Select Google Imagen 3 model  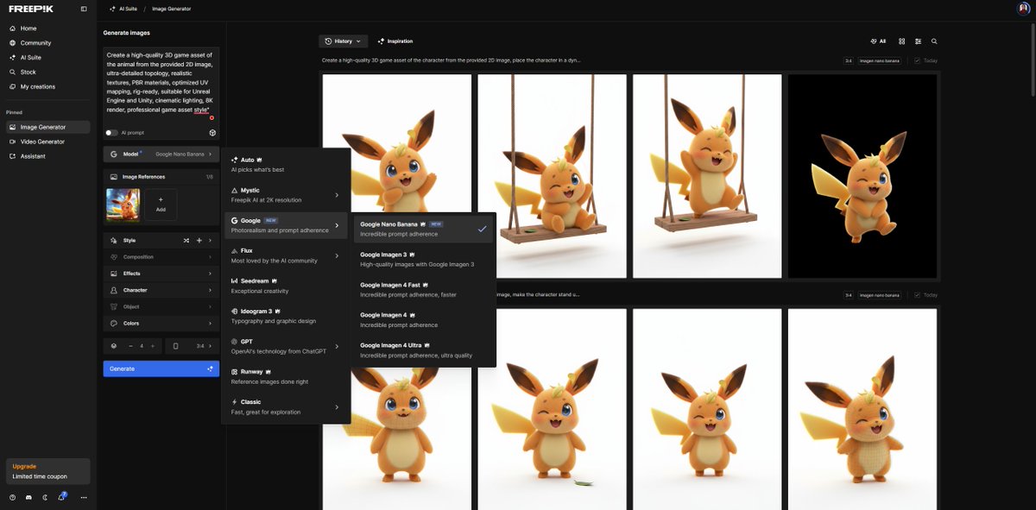pyautogui.click(x=423, y=259)
